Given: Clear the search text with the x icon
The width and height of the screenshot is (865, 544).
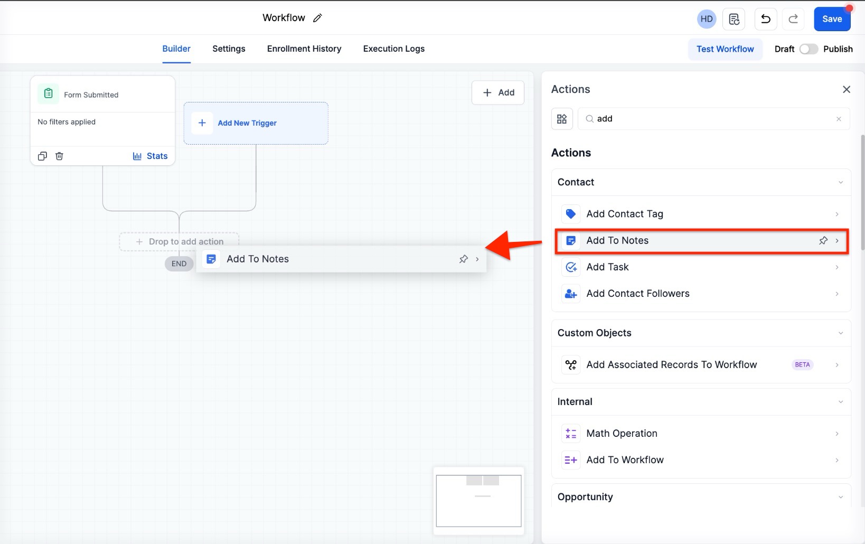Looking at the screenshot, I should click(x=839, y=119).
